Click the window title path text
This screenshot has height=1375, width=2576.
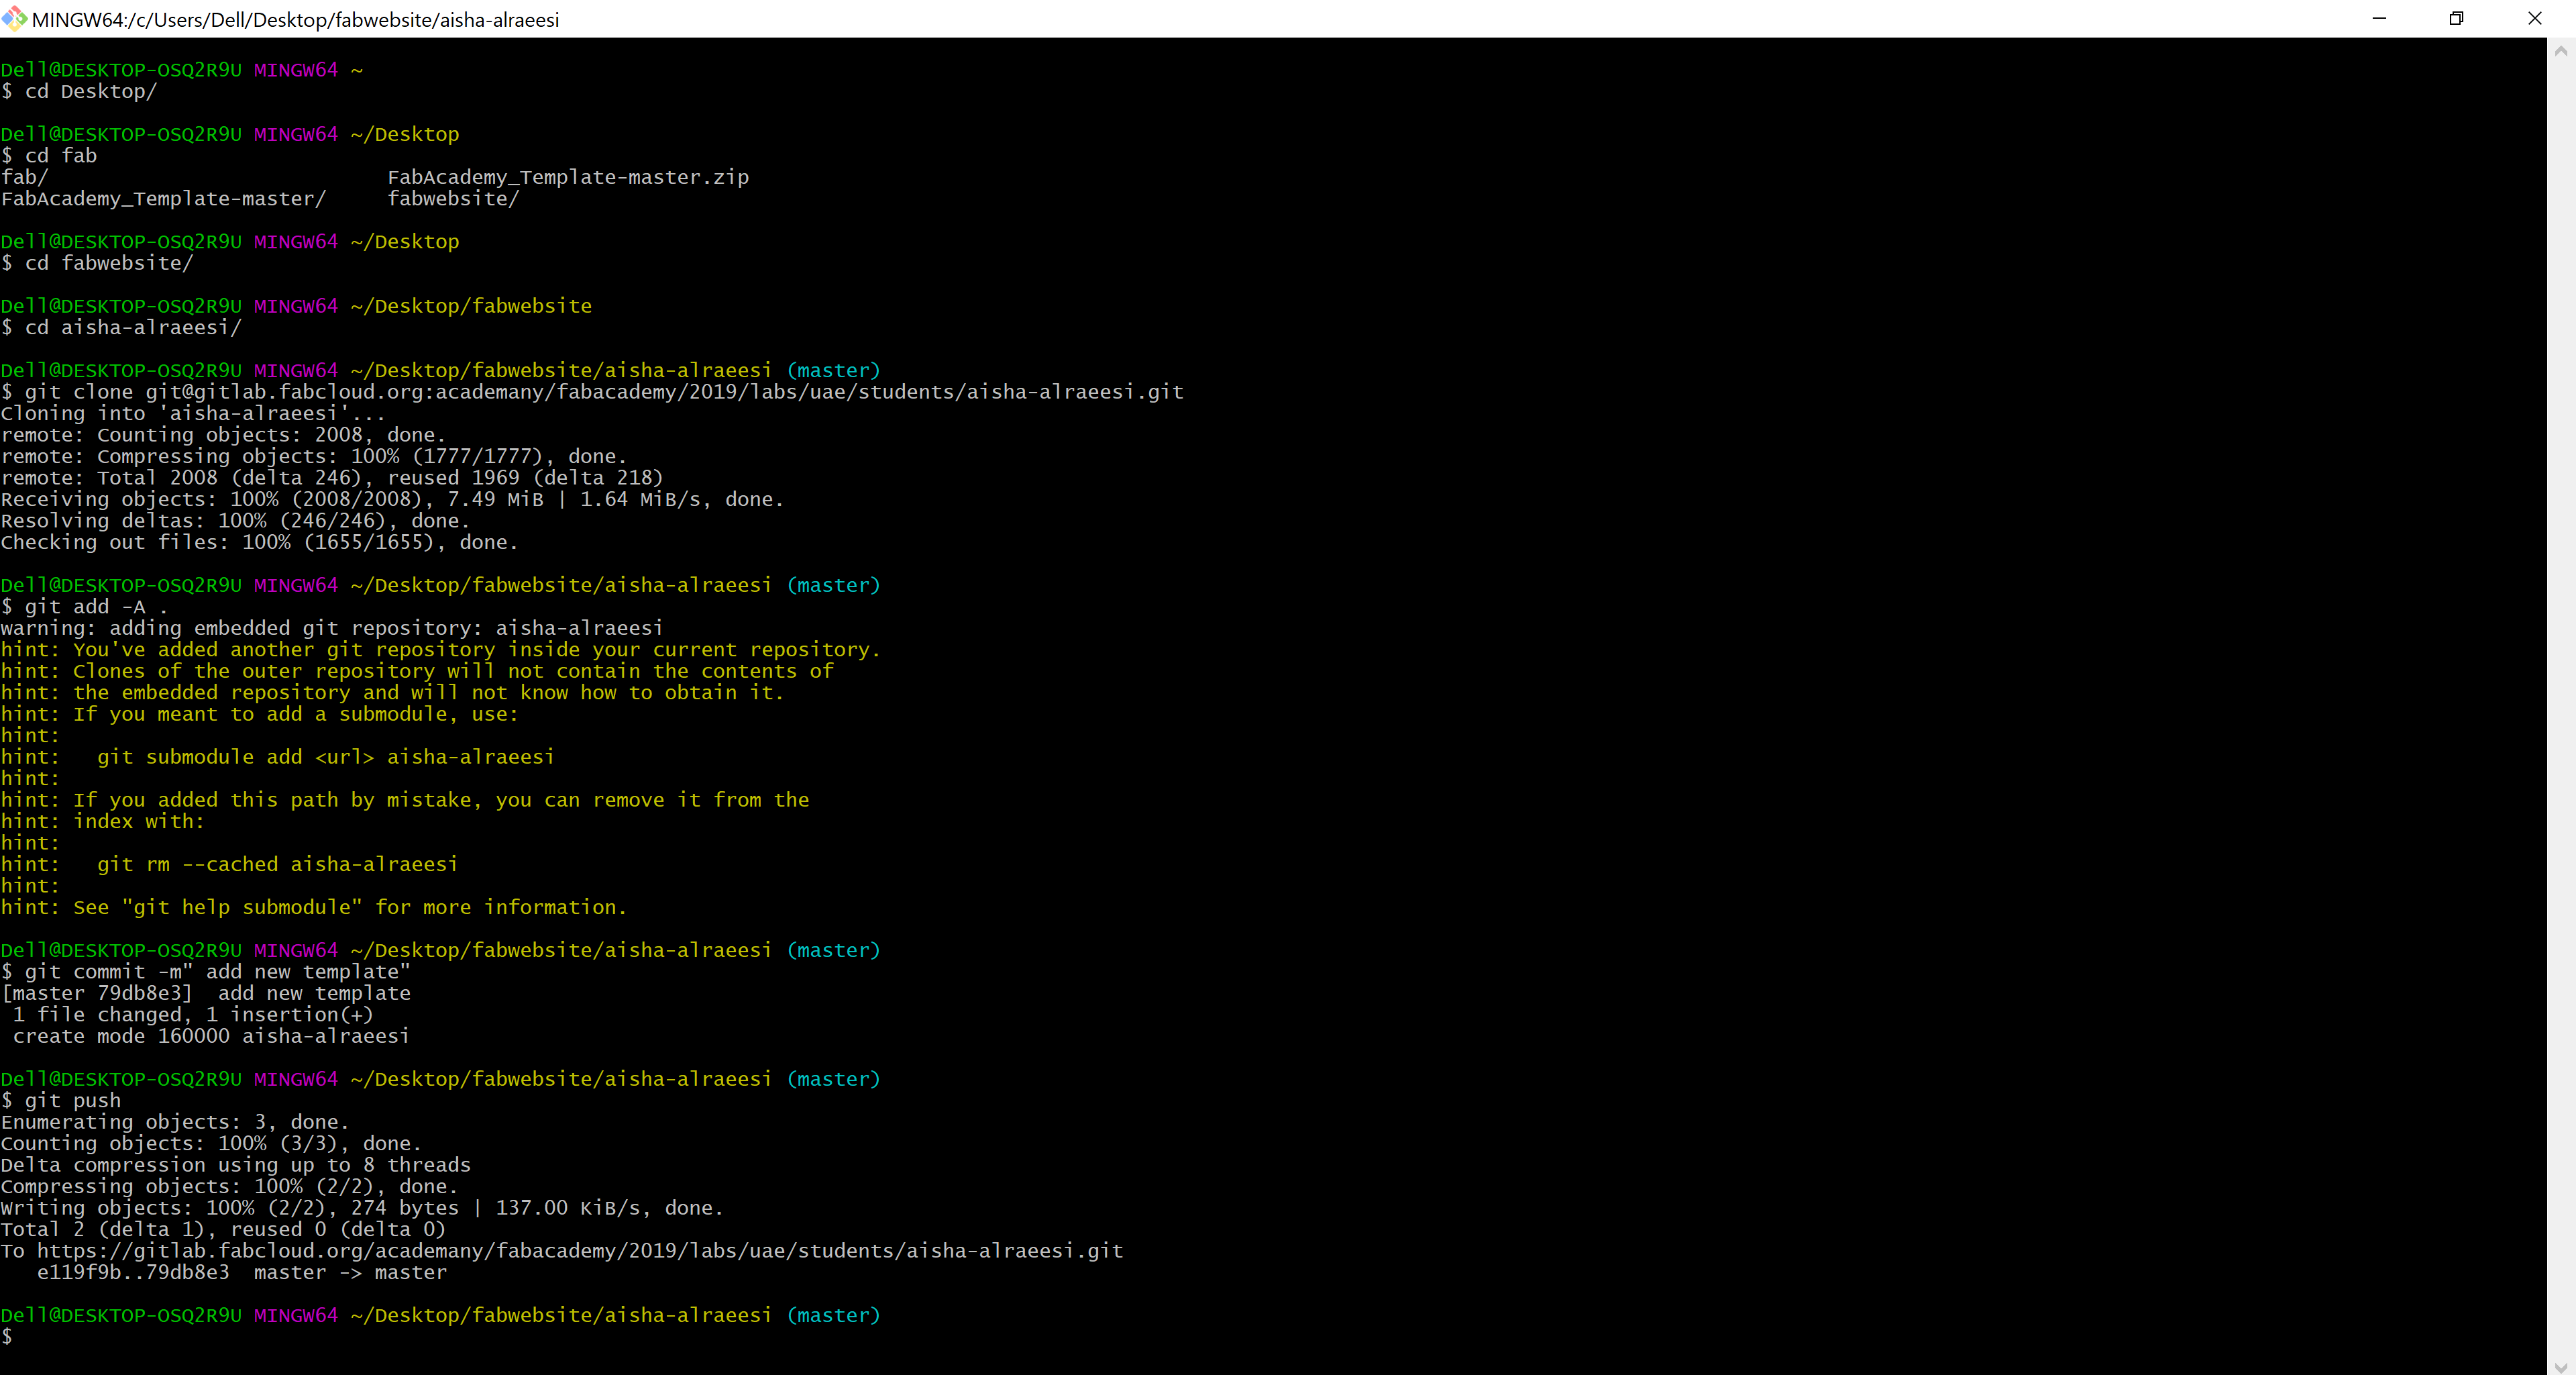point(295,20)
